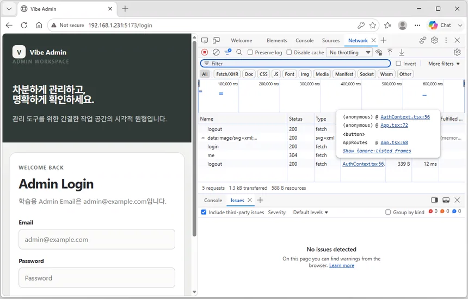
Task: Open the tab search chevron
Action: 9,9
